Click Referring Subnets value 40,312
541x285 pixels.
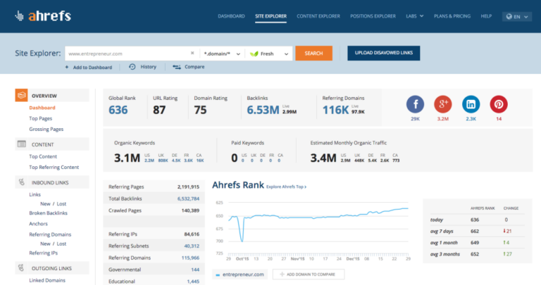192,246
